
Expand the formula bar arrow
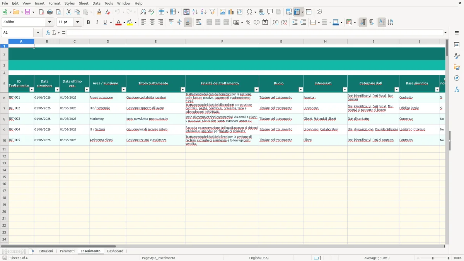445,32
